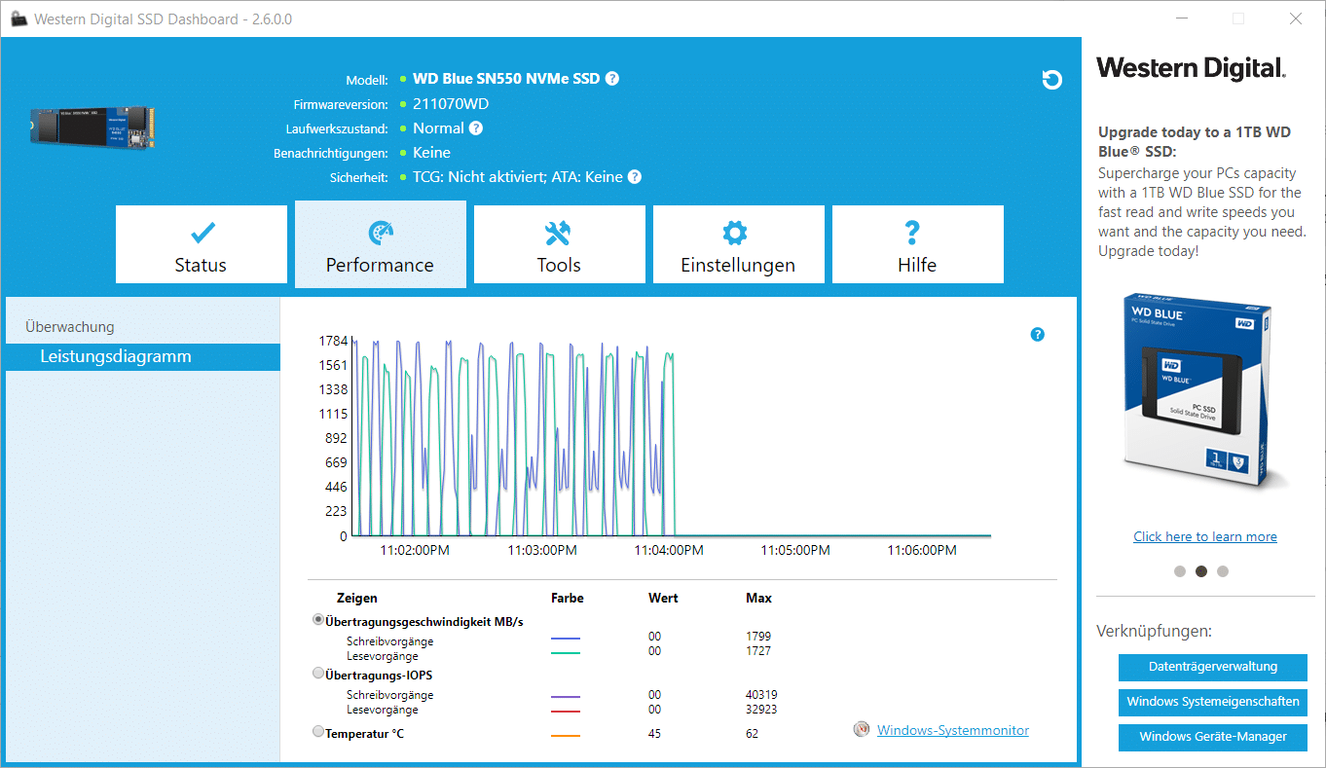Click the Windows-Systemmonitor icon

[x=861, y=730]
